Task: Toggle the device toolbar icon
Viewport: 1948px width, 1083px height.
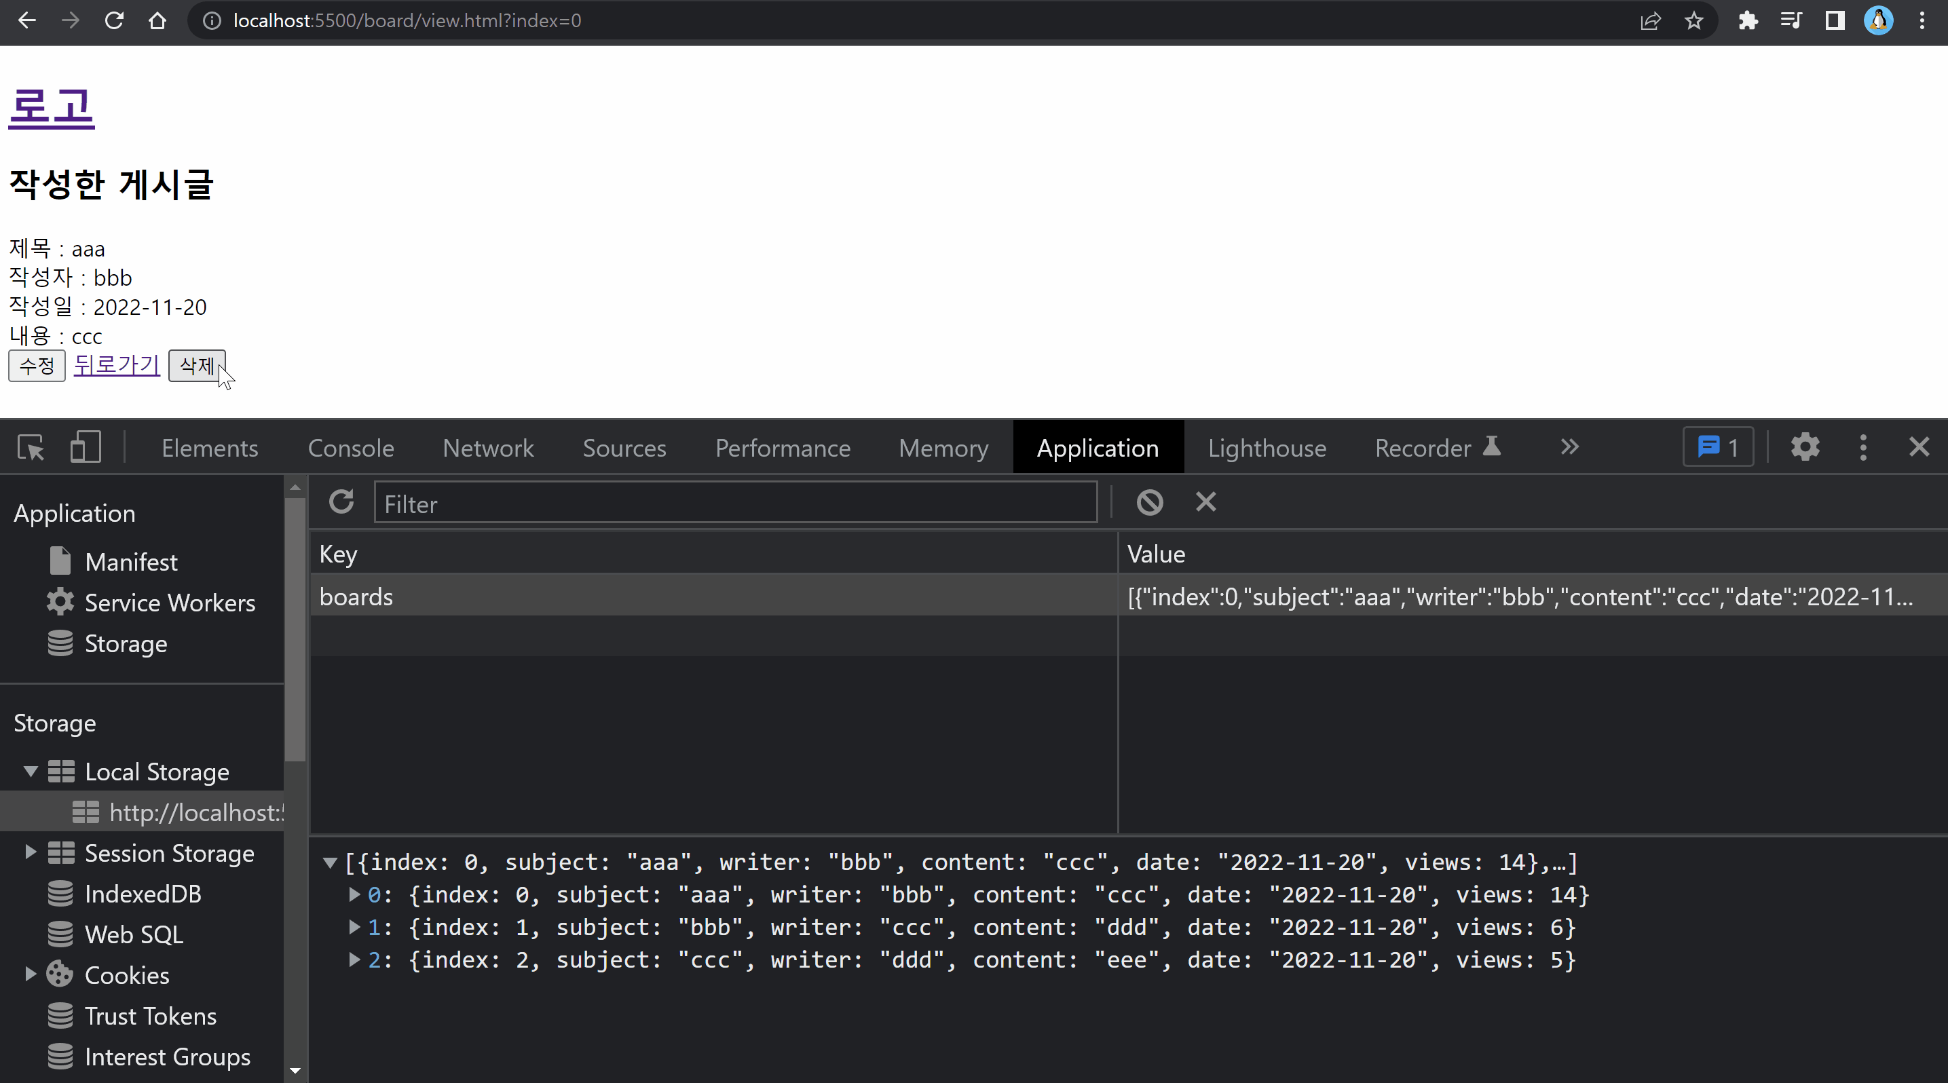Action: tap(86, 447)
